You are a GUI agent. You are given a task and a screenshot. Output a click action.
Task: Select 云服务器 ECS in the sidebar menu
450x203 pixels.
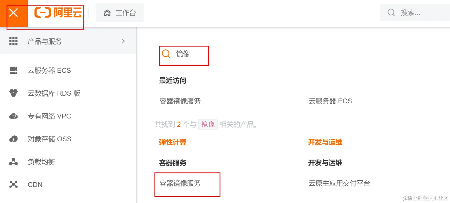pyautogui.click(x=49, y=71)
